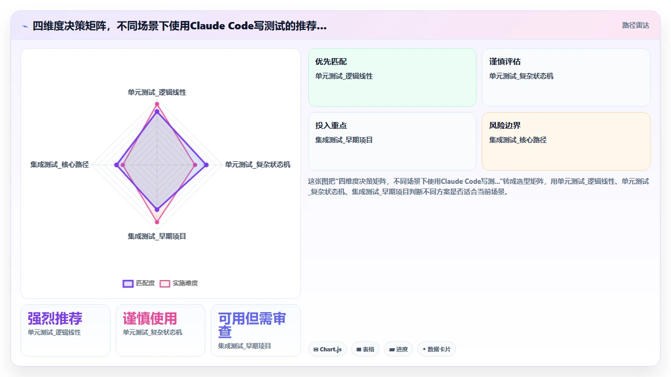Click 单元测试_复杂状态机 in the 谨慎评估 card
Screen dimensions: 671x377
click(521, 76)
